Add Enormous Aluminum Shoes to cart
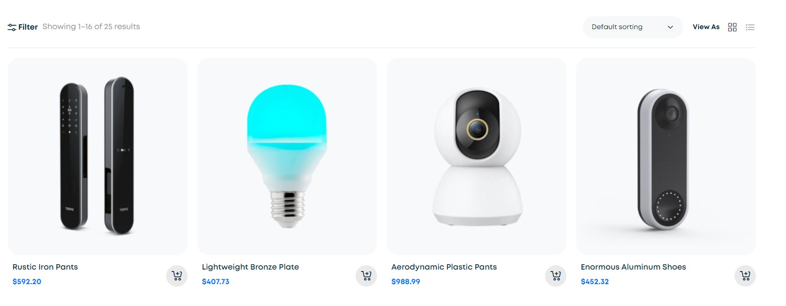This screenshot has width=786, height=306. pyautogui.click(x=745, y=276)
